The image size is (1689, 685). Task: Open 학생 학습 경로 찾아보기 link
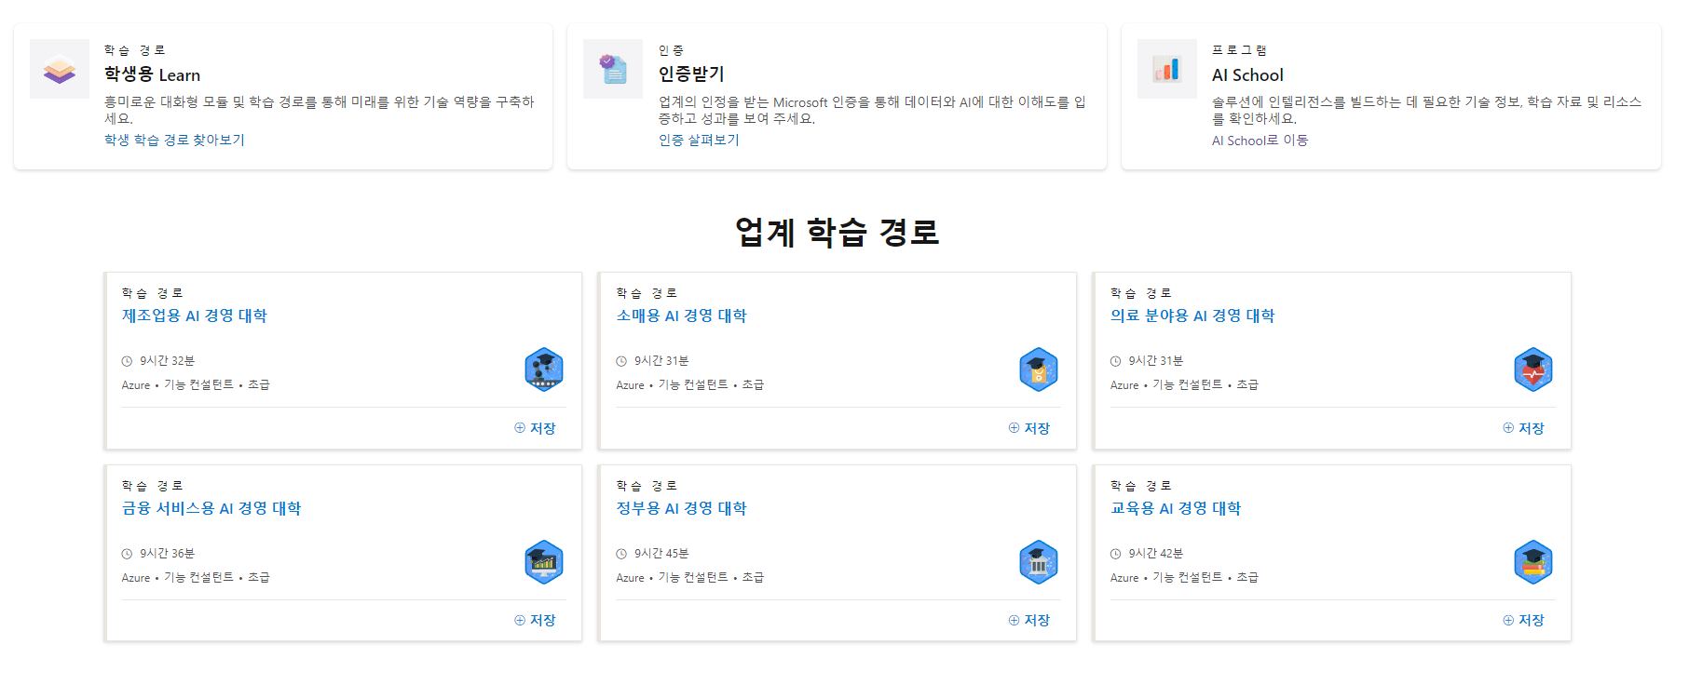pyautogui.click(x=174, y=140)
